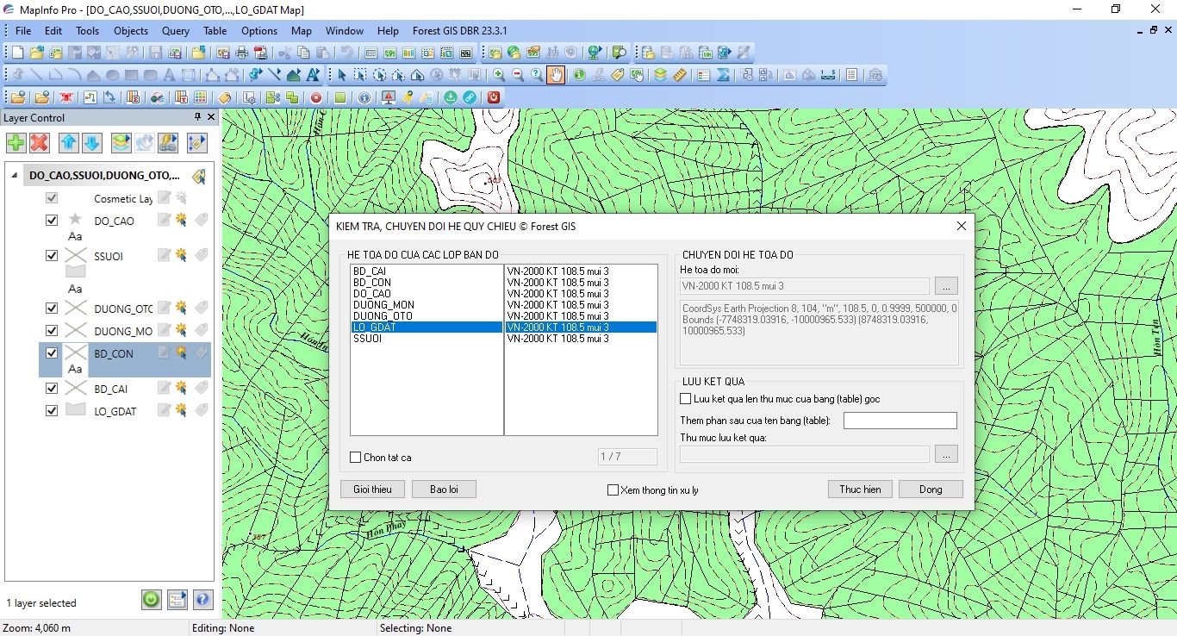Activate the Pan hand tool
The height and width of the screenshot is (636, 1177).
pos(556,75)
